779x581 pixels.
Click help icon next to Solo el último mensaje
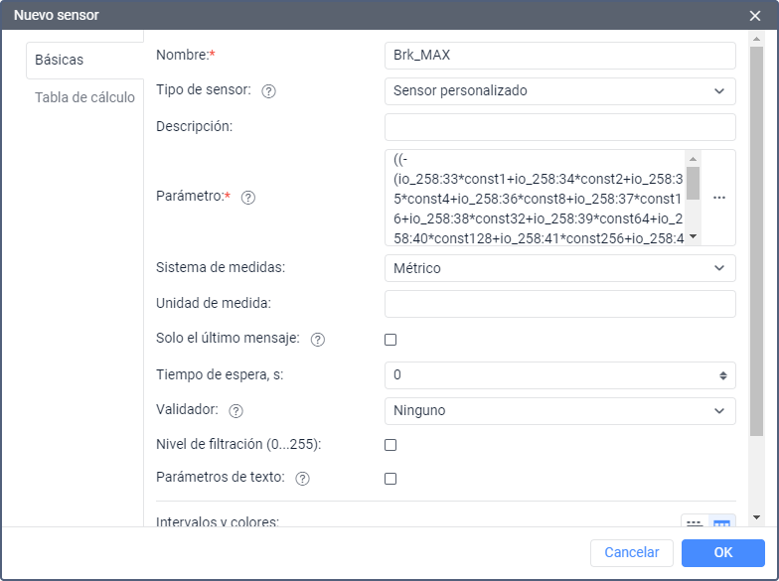[318, 340]
